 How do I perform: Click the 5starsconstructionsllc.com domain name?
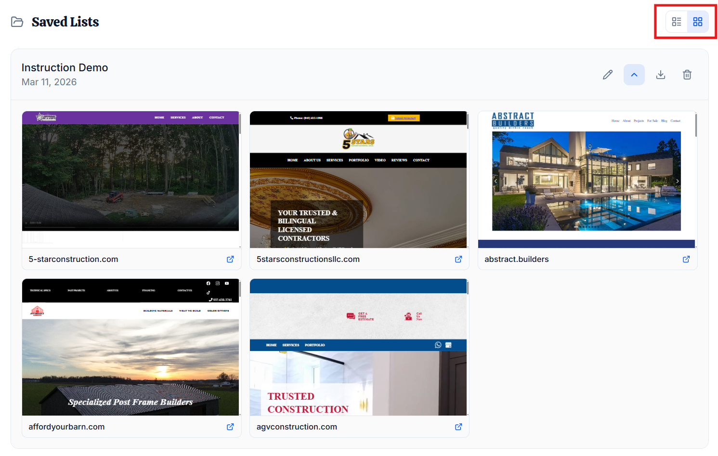308,259
